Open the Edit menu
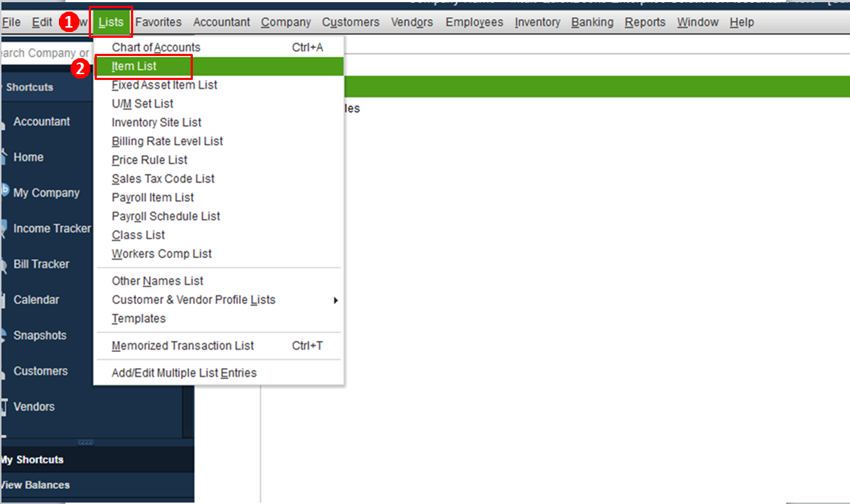This screenshot has width=850, height=504. (x=41, y=23)
